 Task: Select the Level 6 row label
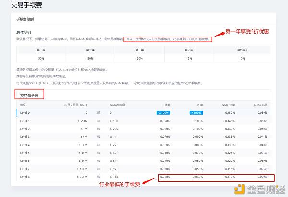25,161
